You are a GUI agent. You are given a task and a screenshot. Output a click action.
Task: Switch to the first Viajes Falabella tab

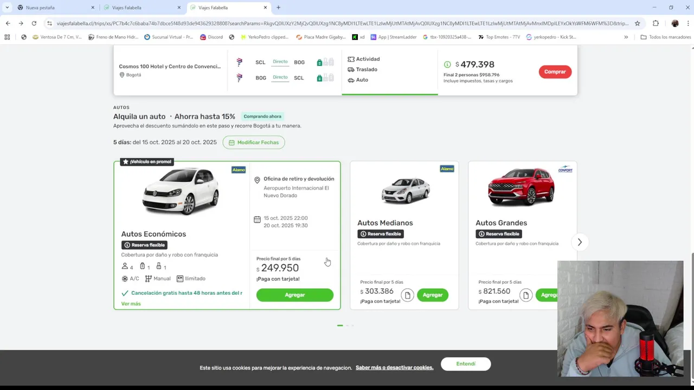(142, 8)
